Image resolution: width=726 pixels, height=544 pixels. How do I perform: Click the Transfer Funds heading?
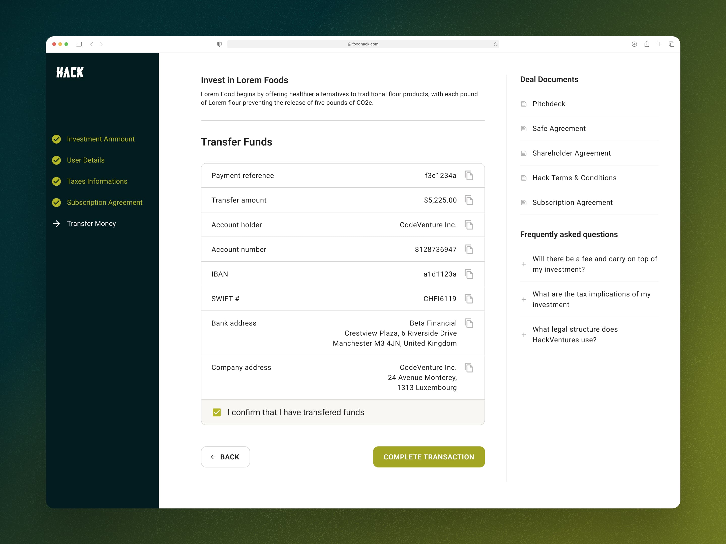pos(237,142)
